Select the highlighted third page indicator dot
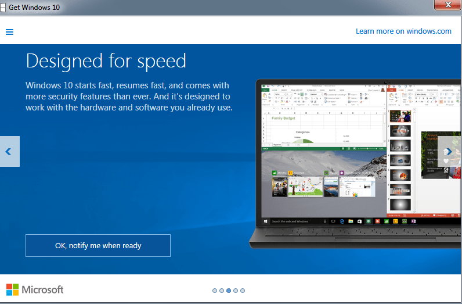The height and width of the screenshot is (304, 462). click(x=229, y=290)
